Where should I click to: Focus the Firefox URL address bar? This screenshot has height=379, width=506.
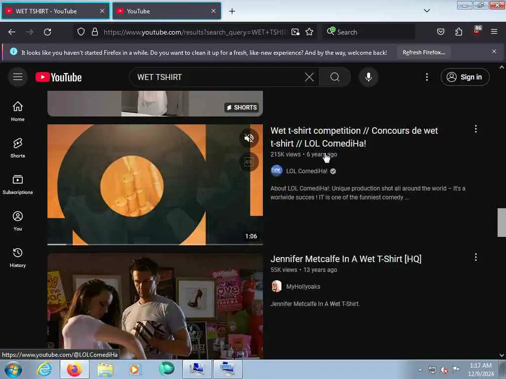(194, 32)
